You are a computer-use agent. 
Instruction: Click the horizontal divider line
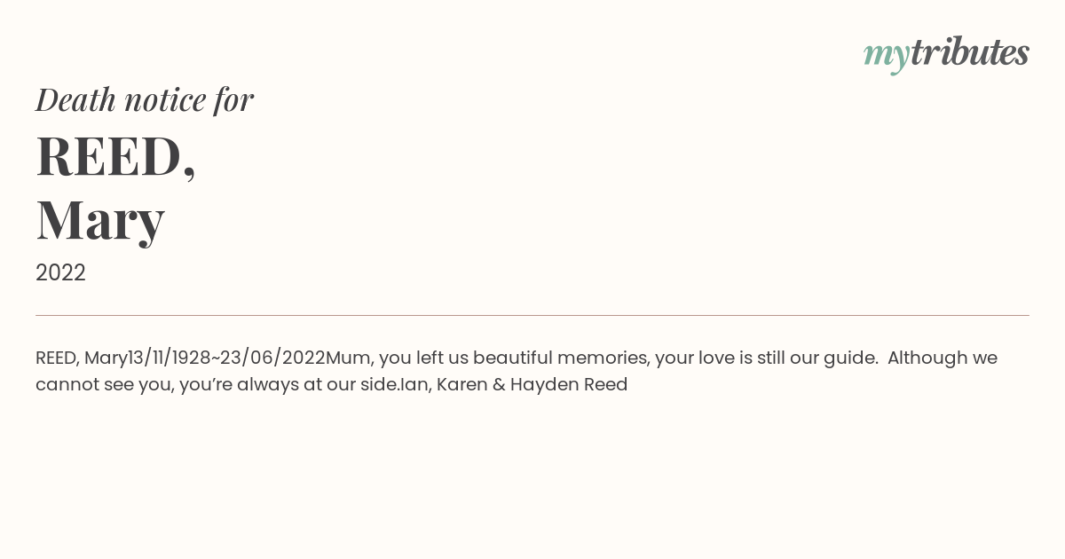coord(532,315)
